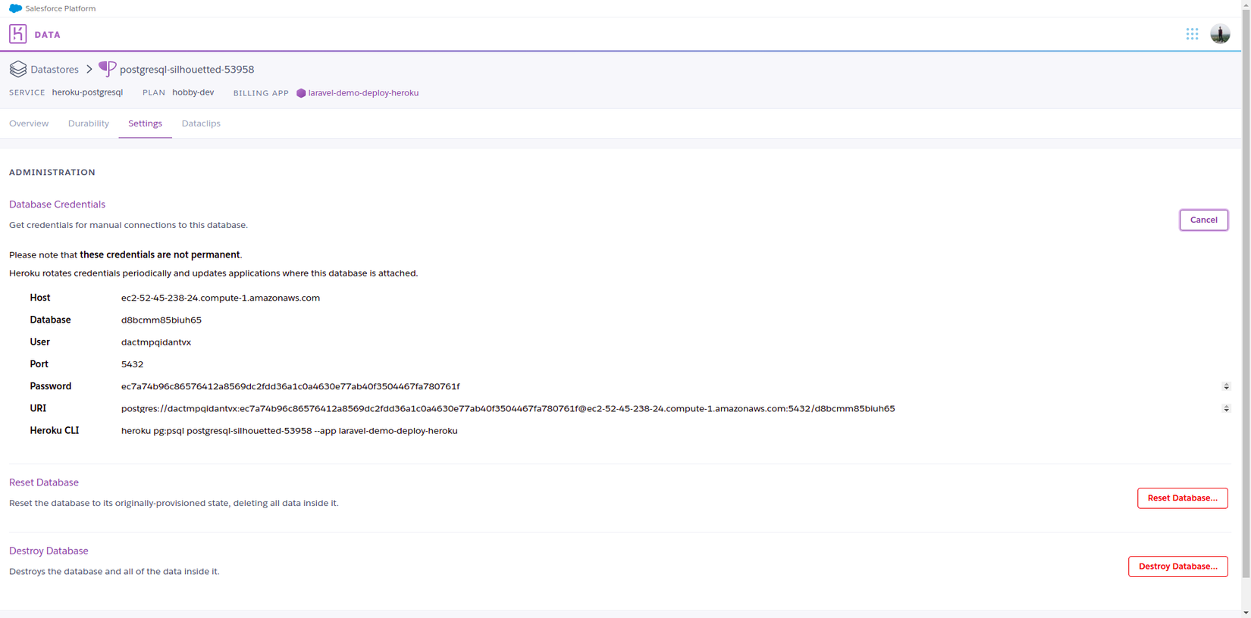Click the billing app hexagon icon

[x=301, y=93]
